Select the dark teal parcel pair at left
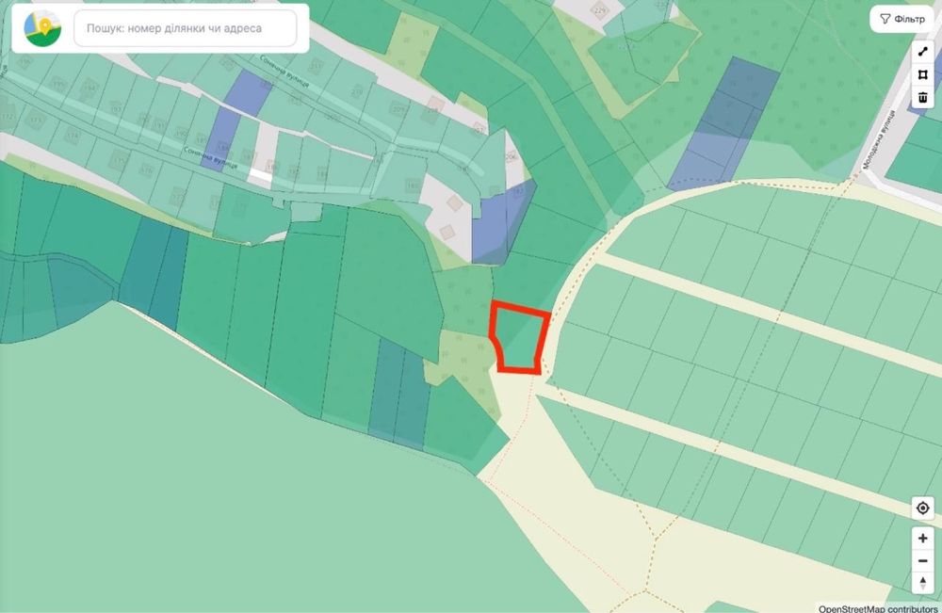Viewport: 942px width, 613px height. coord(154,271)
